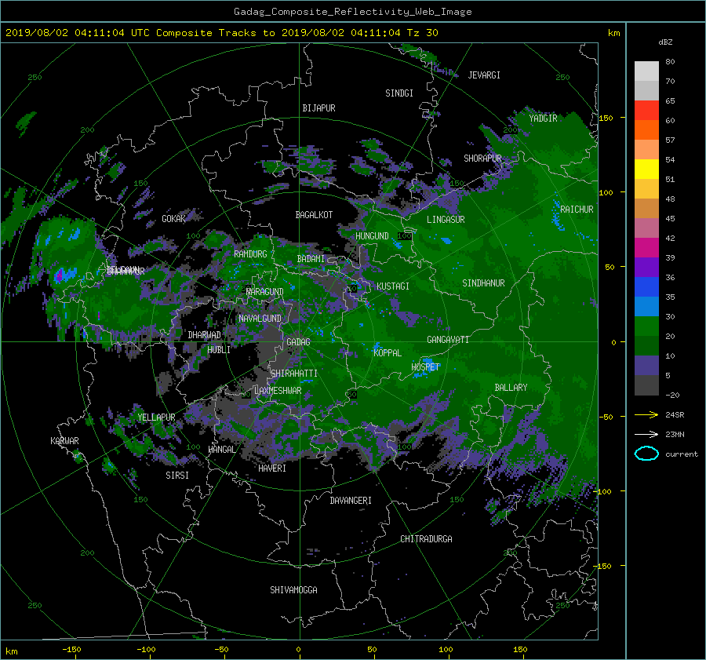Click the GADAG radar center label
Image resolution: width=706 pixels, height=660 pixels.
click(298, 342)
